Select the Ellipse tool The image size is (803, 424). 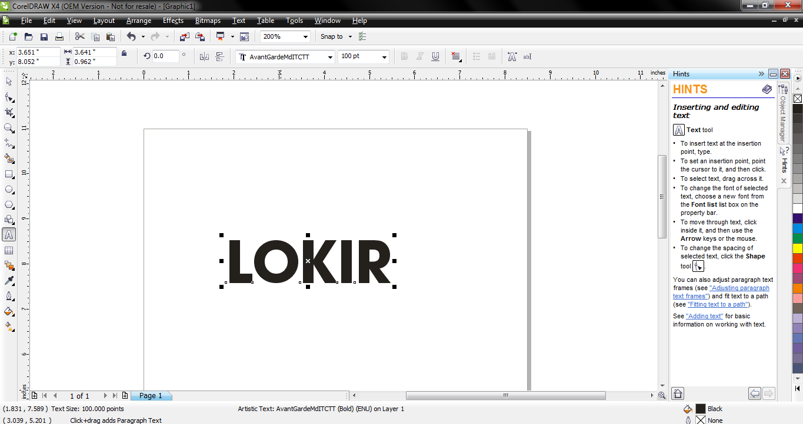[x=9, y=189]
